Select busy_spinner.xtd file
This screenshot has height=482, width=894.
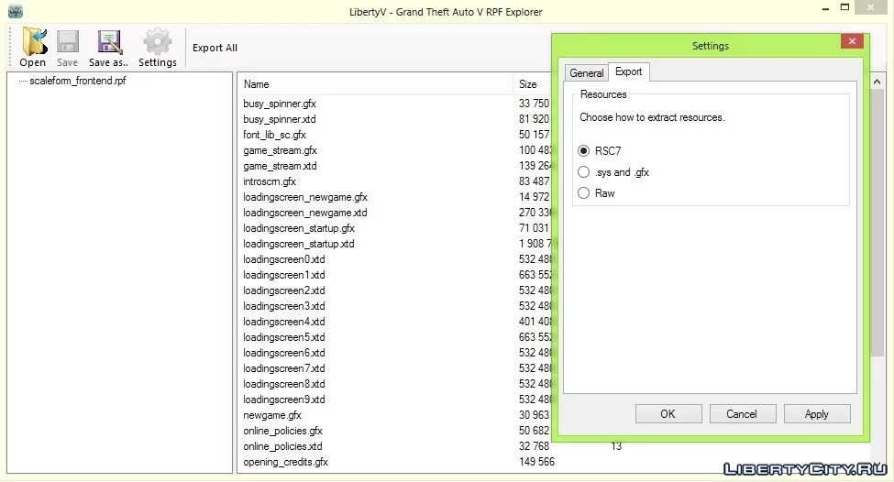click(280, 119)
